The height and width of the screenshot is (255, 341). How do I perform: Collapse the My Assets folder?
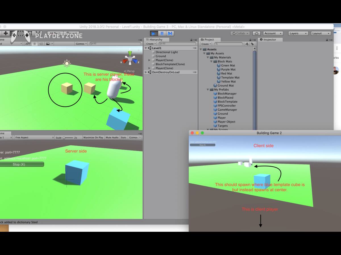coord(204,53)
